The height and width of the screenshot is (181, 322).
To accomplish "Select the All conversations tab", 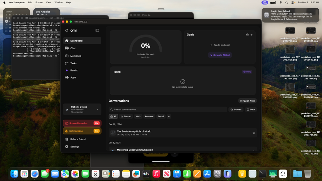I will click(x=113, y=116).
